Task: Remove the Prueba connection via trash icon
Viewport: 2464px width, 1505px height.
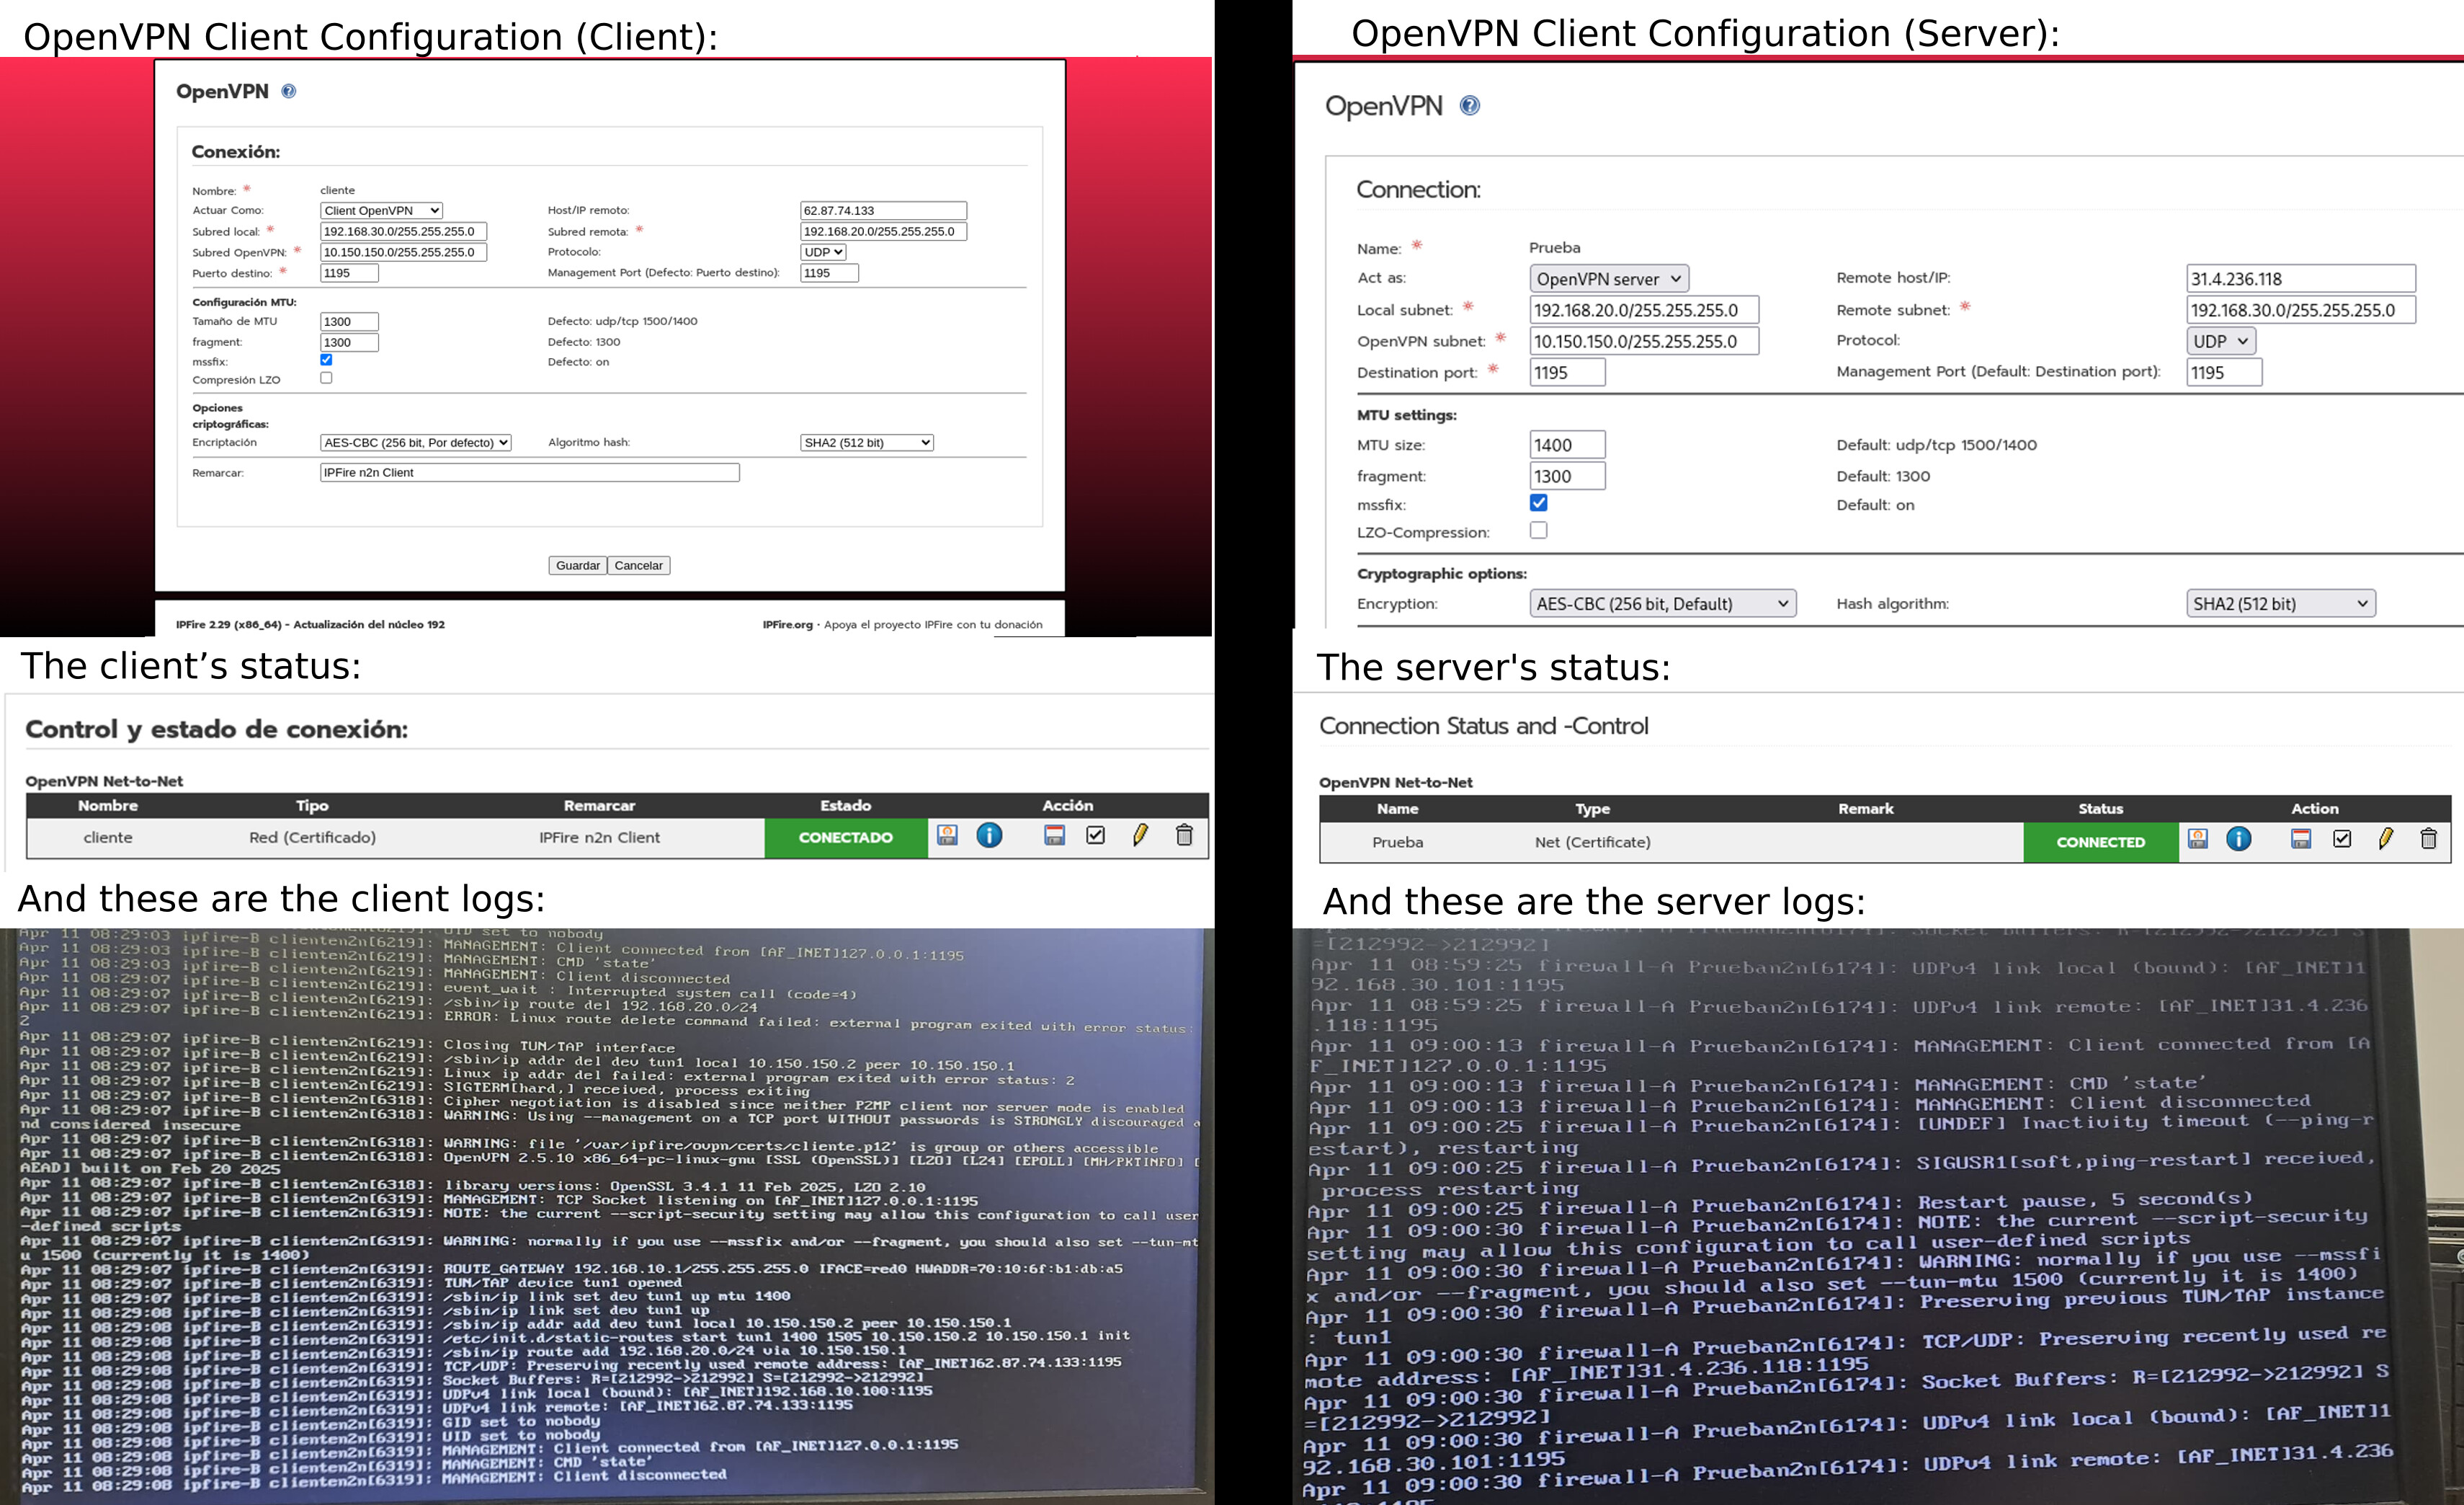Action: pos(2428,840)
